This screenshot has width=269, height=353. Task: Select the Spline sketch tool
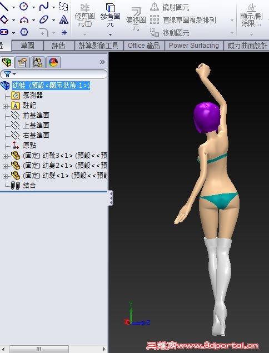(x=44, y=7)
